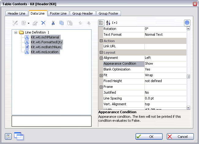Delete selected item with blue X icon
Screen dimensions: 199x144
[x=43, y=23]
